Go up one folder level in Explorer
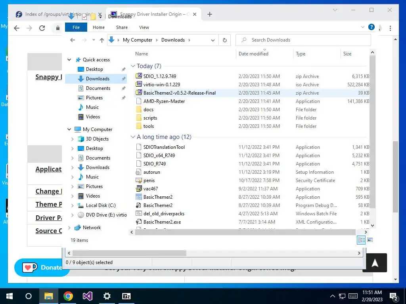Screen dimensions: 406x304 click(102, 40)
